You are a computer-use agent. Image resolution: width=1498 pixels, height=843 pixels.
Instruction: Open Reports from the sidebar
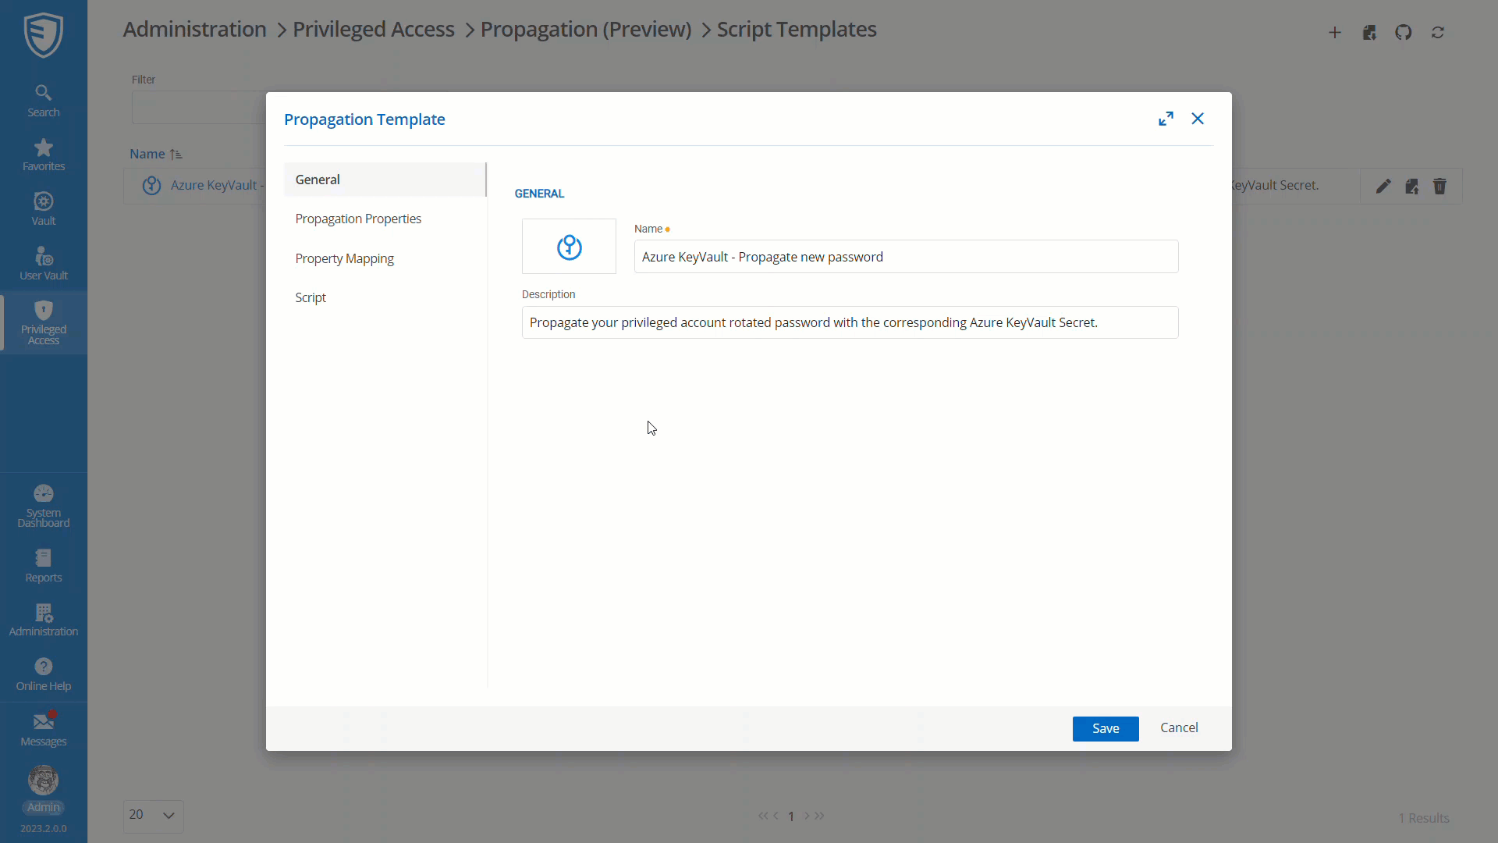44,566
